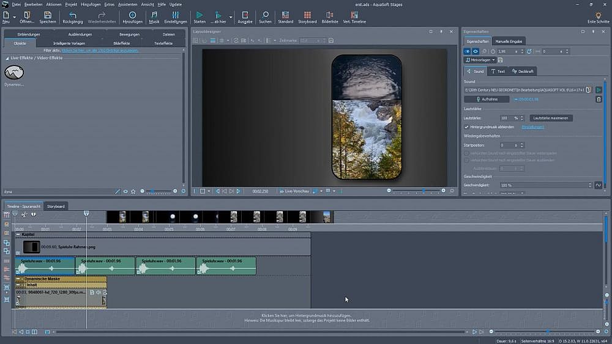Open the Minivorlagen dropdown
The width and height of the screenshot is (612, 344).
pyautogui.click(x=479, y=60)
